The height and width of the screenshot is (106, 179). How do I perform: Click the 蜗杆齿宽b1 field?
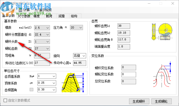pos(124,26)
